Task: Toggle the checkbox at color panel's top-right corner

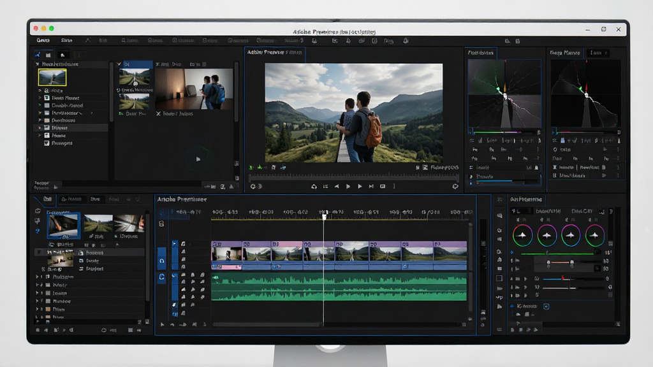Action: [602, 212]
